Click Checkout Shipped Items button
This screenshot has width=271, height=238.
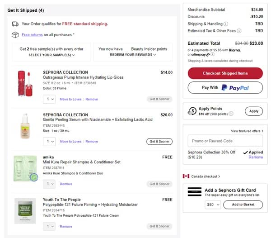pyautogui.click(x=225, y=73)
